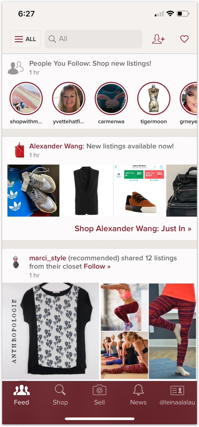This screenshot has width=199, height=427.
Task: Open the marci_style username link
Action: (x=48, y=258)
